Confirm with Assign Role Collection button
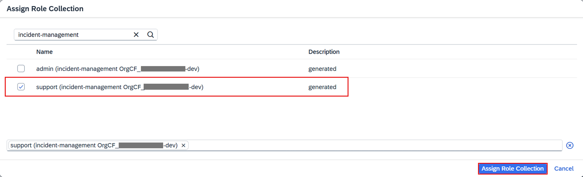 click(513, 169)
